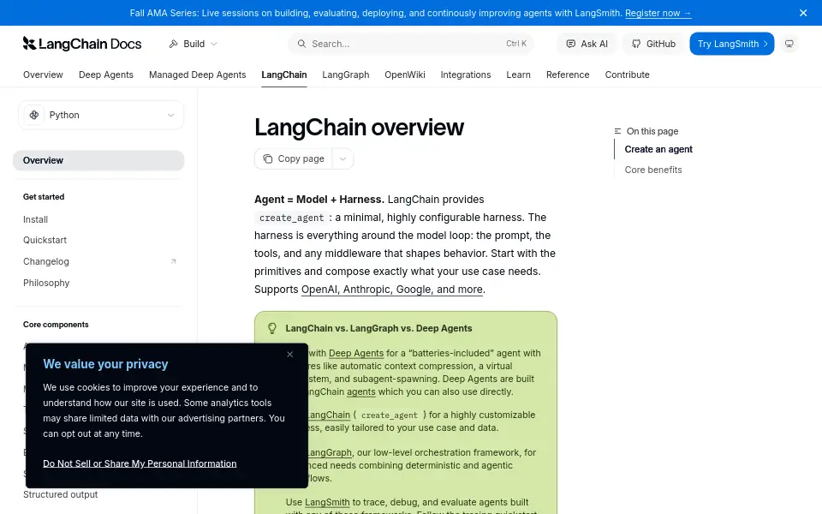Toggle the theme display mode icon

click(789, 44)
